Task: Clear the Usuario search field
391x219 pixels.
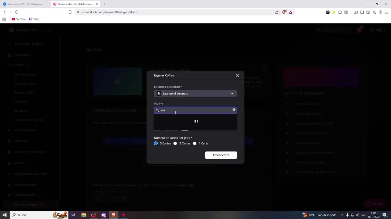Action: [234, 110]
